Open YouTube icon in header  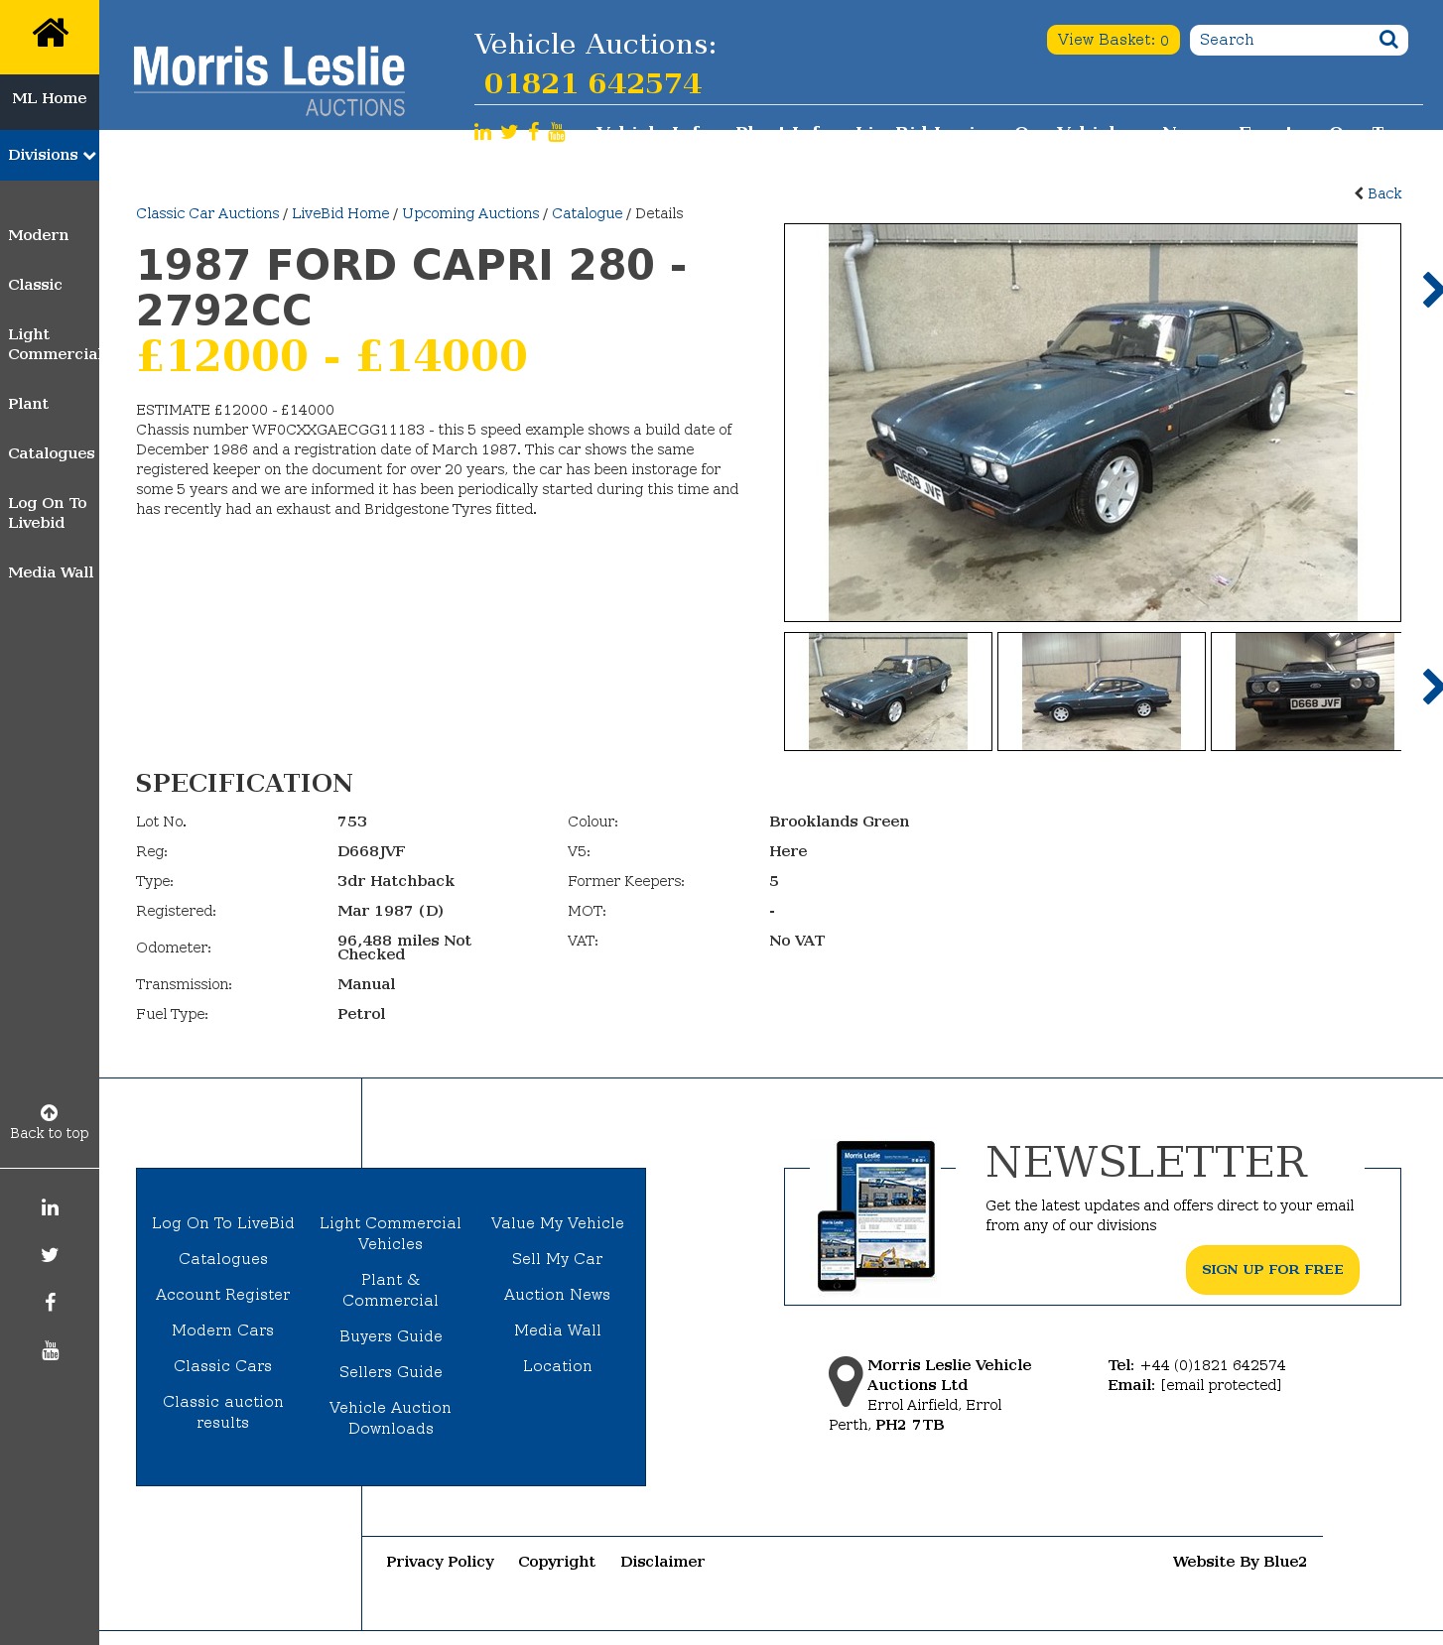[x=557, y=132]
